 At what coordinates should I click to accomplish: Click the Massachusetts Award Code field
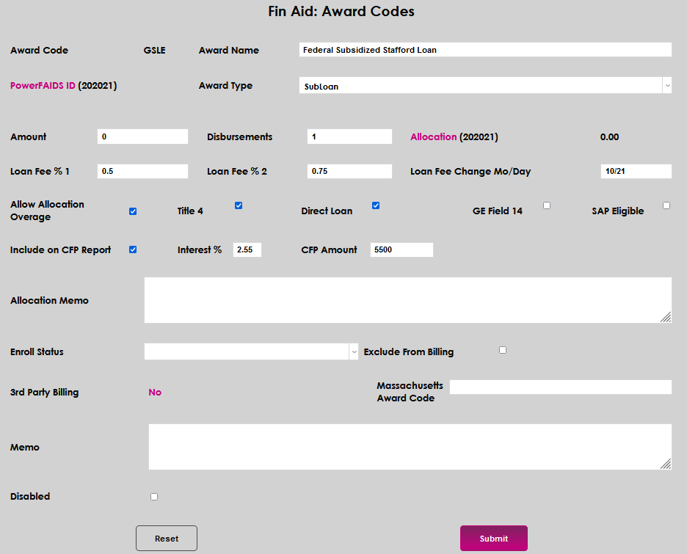(560, 387)
